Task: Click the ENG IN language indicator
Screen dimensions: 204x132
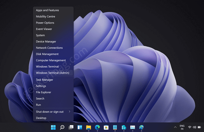Action: tap(182, 127)
